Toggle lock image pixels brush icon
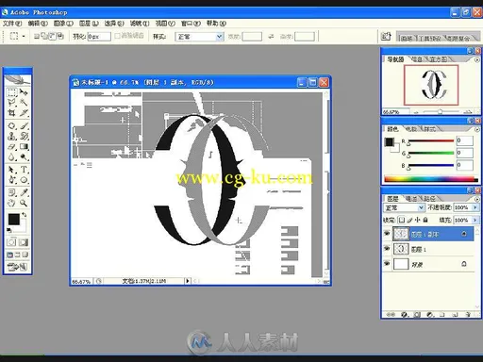483x362 pixels. point(409,220)
